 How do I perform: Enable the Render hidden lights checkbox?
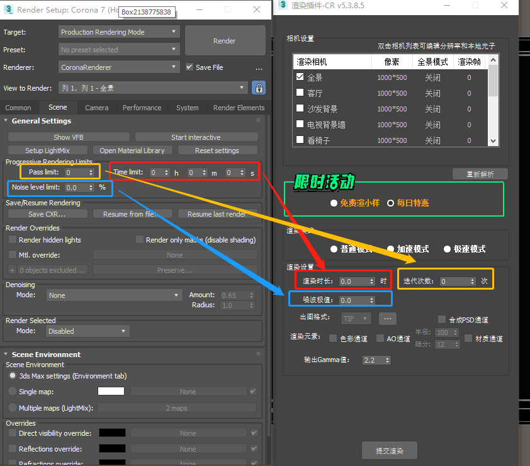pos(13,240)
